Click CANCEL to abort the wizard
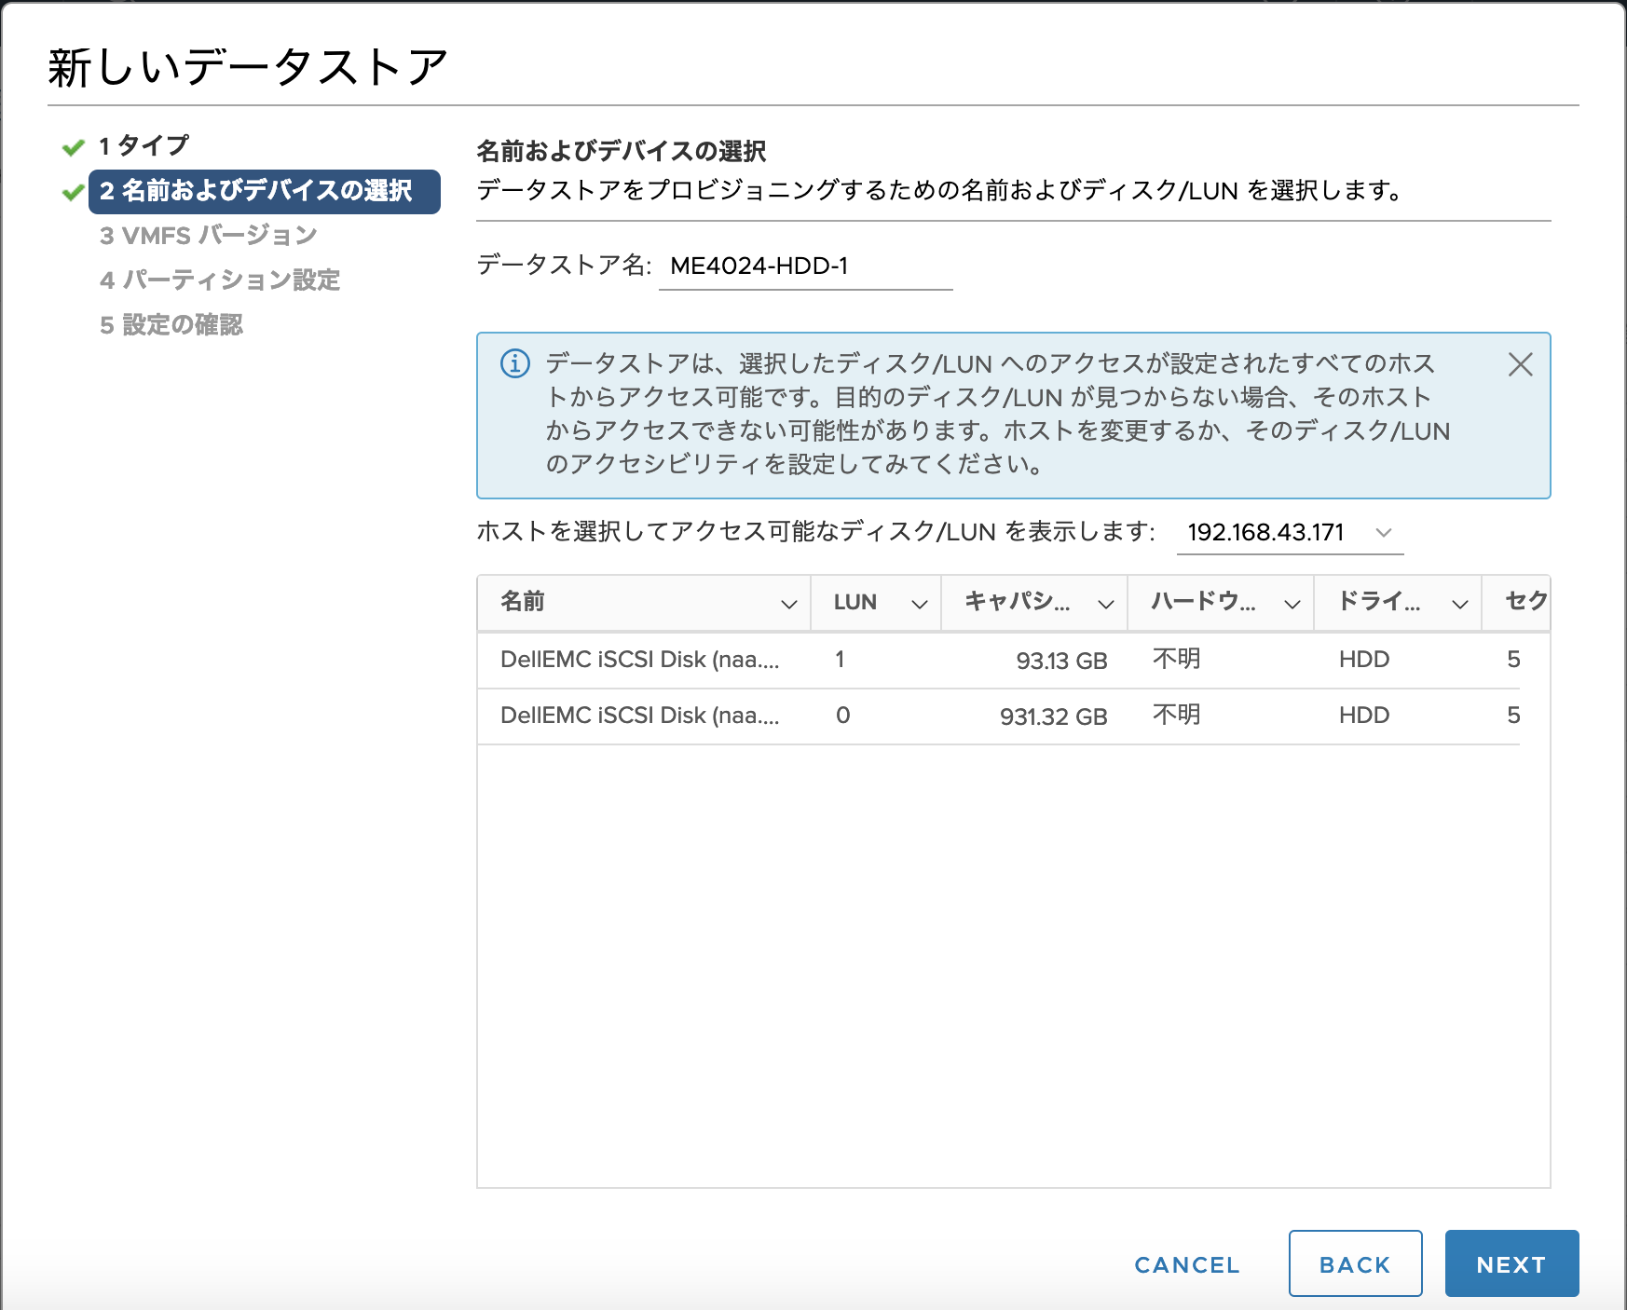The height and width of the screenshot is (1310, 1627). (x=1186, y=1264)
